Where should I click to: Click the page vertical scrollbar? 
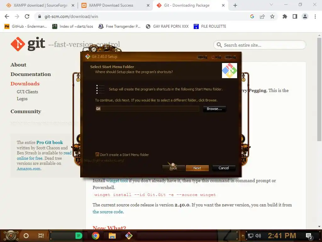tap(319, 89)
